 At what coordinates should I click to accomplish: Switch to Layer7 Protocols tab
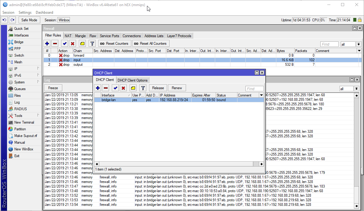coord(179,36)
